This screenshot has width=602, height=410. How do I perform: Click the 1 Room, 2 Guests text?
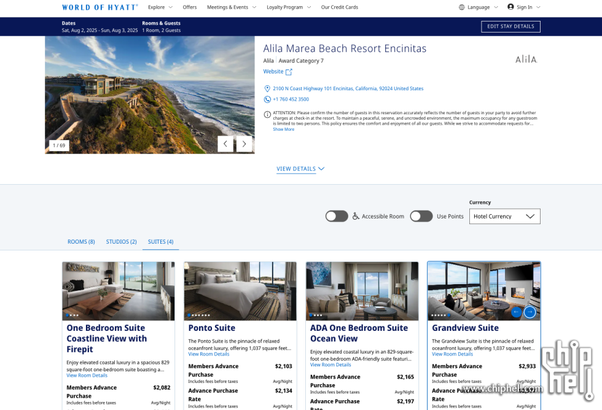click(161, 30)
